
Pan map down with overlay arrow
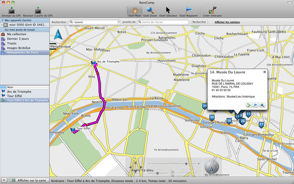coord(136,172)
